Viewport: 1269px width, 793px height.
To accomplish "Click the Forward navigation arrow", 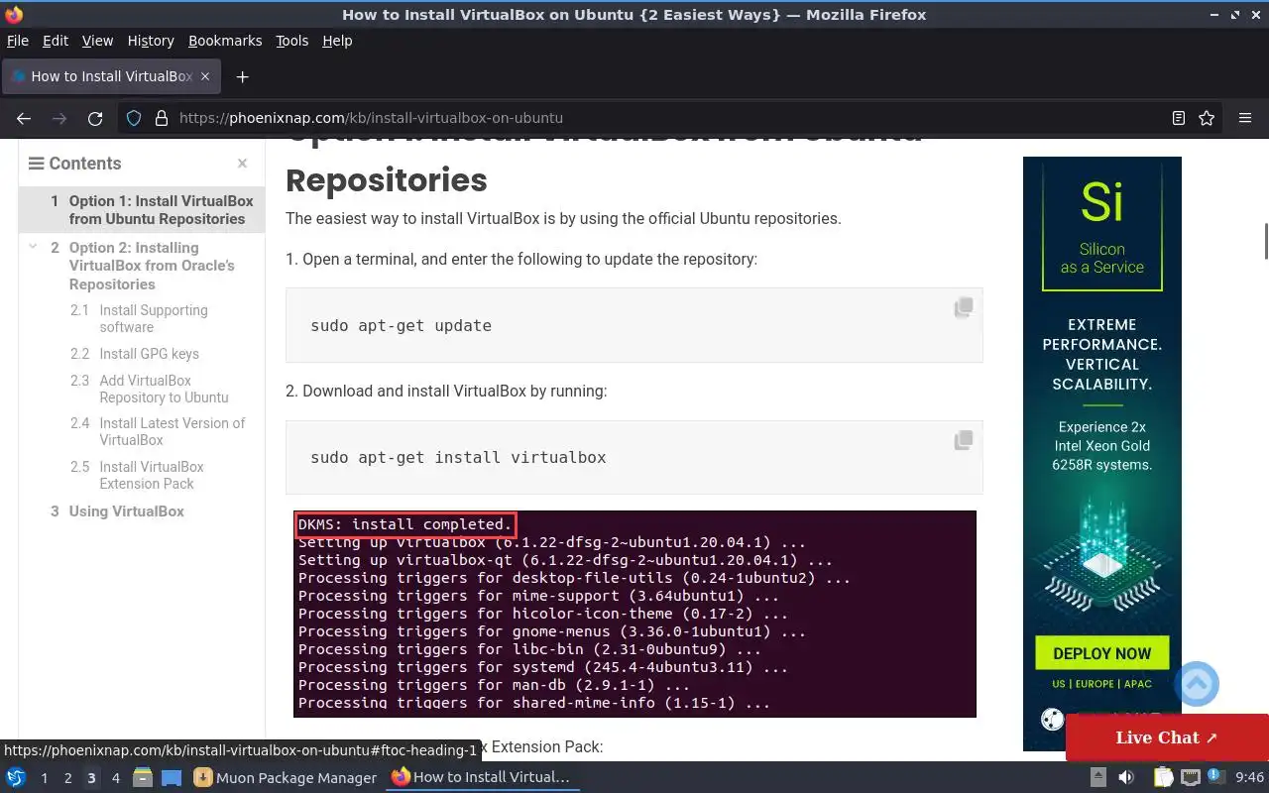I will [x=59, y=118].
